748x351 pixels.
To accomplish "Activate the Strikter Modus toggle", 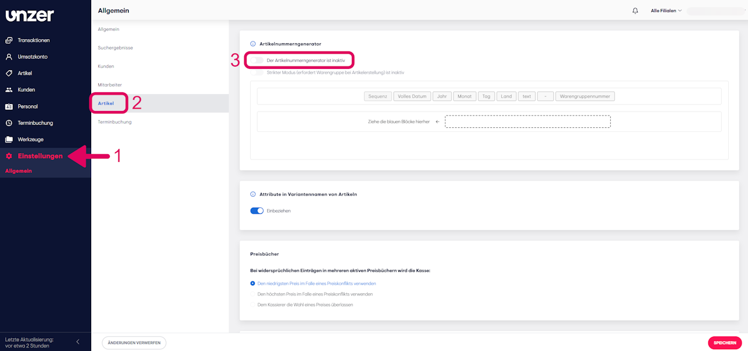I will click(x=257, y=71).
